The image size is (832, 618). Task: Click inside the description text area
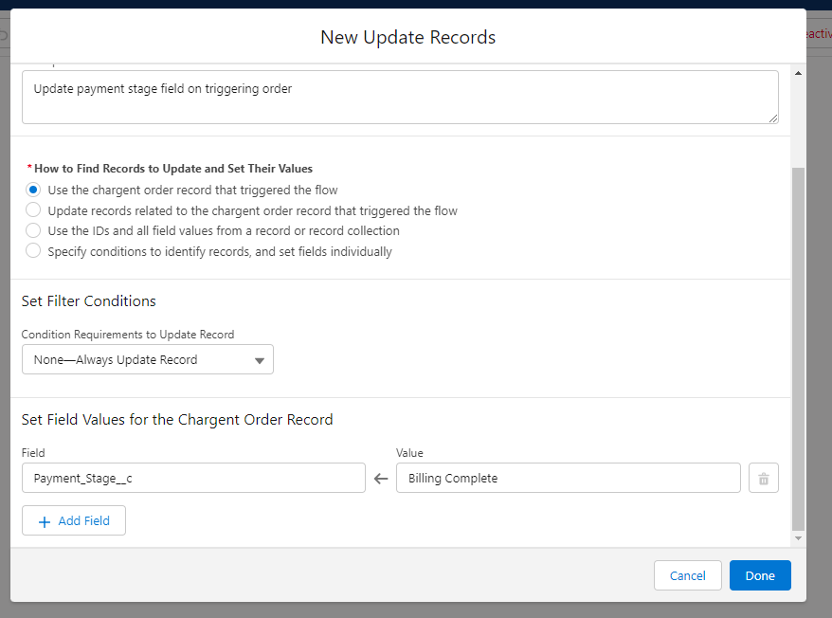tap(398, 96)
